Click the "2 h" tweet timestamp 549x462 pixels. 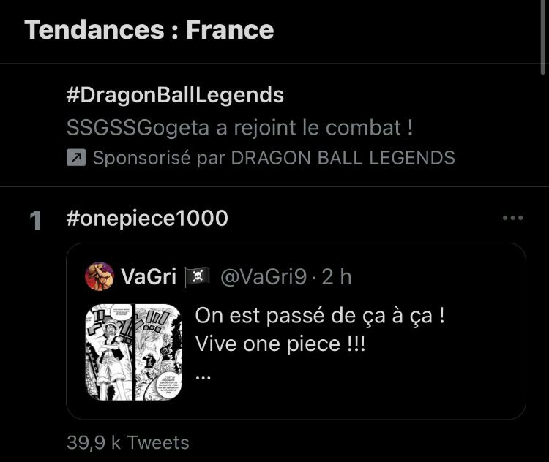pyautogui.click(x=337, y=276)
